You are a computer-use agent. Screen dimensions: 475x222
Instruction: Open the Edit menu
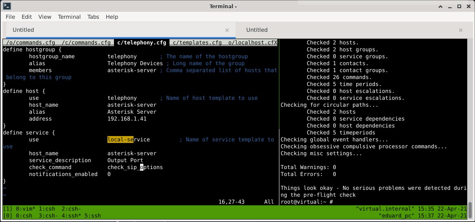click(27, 17)
